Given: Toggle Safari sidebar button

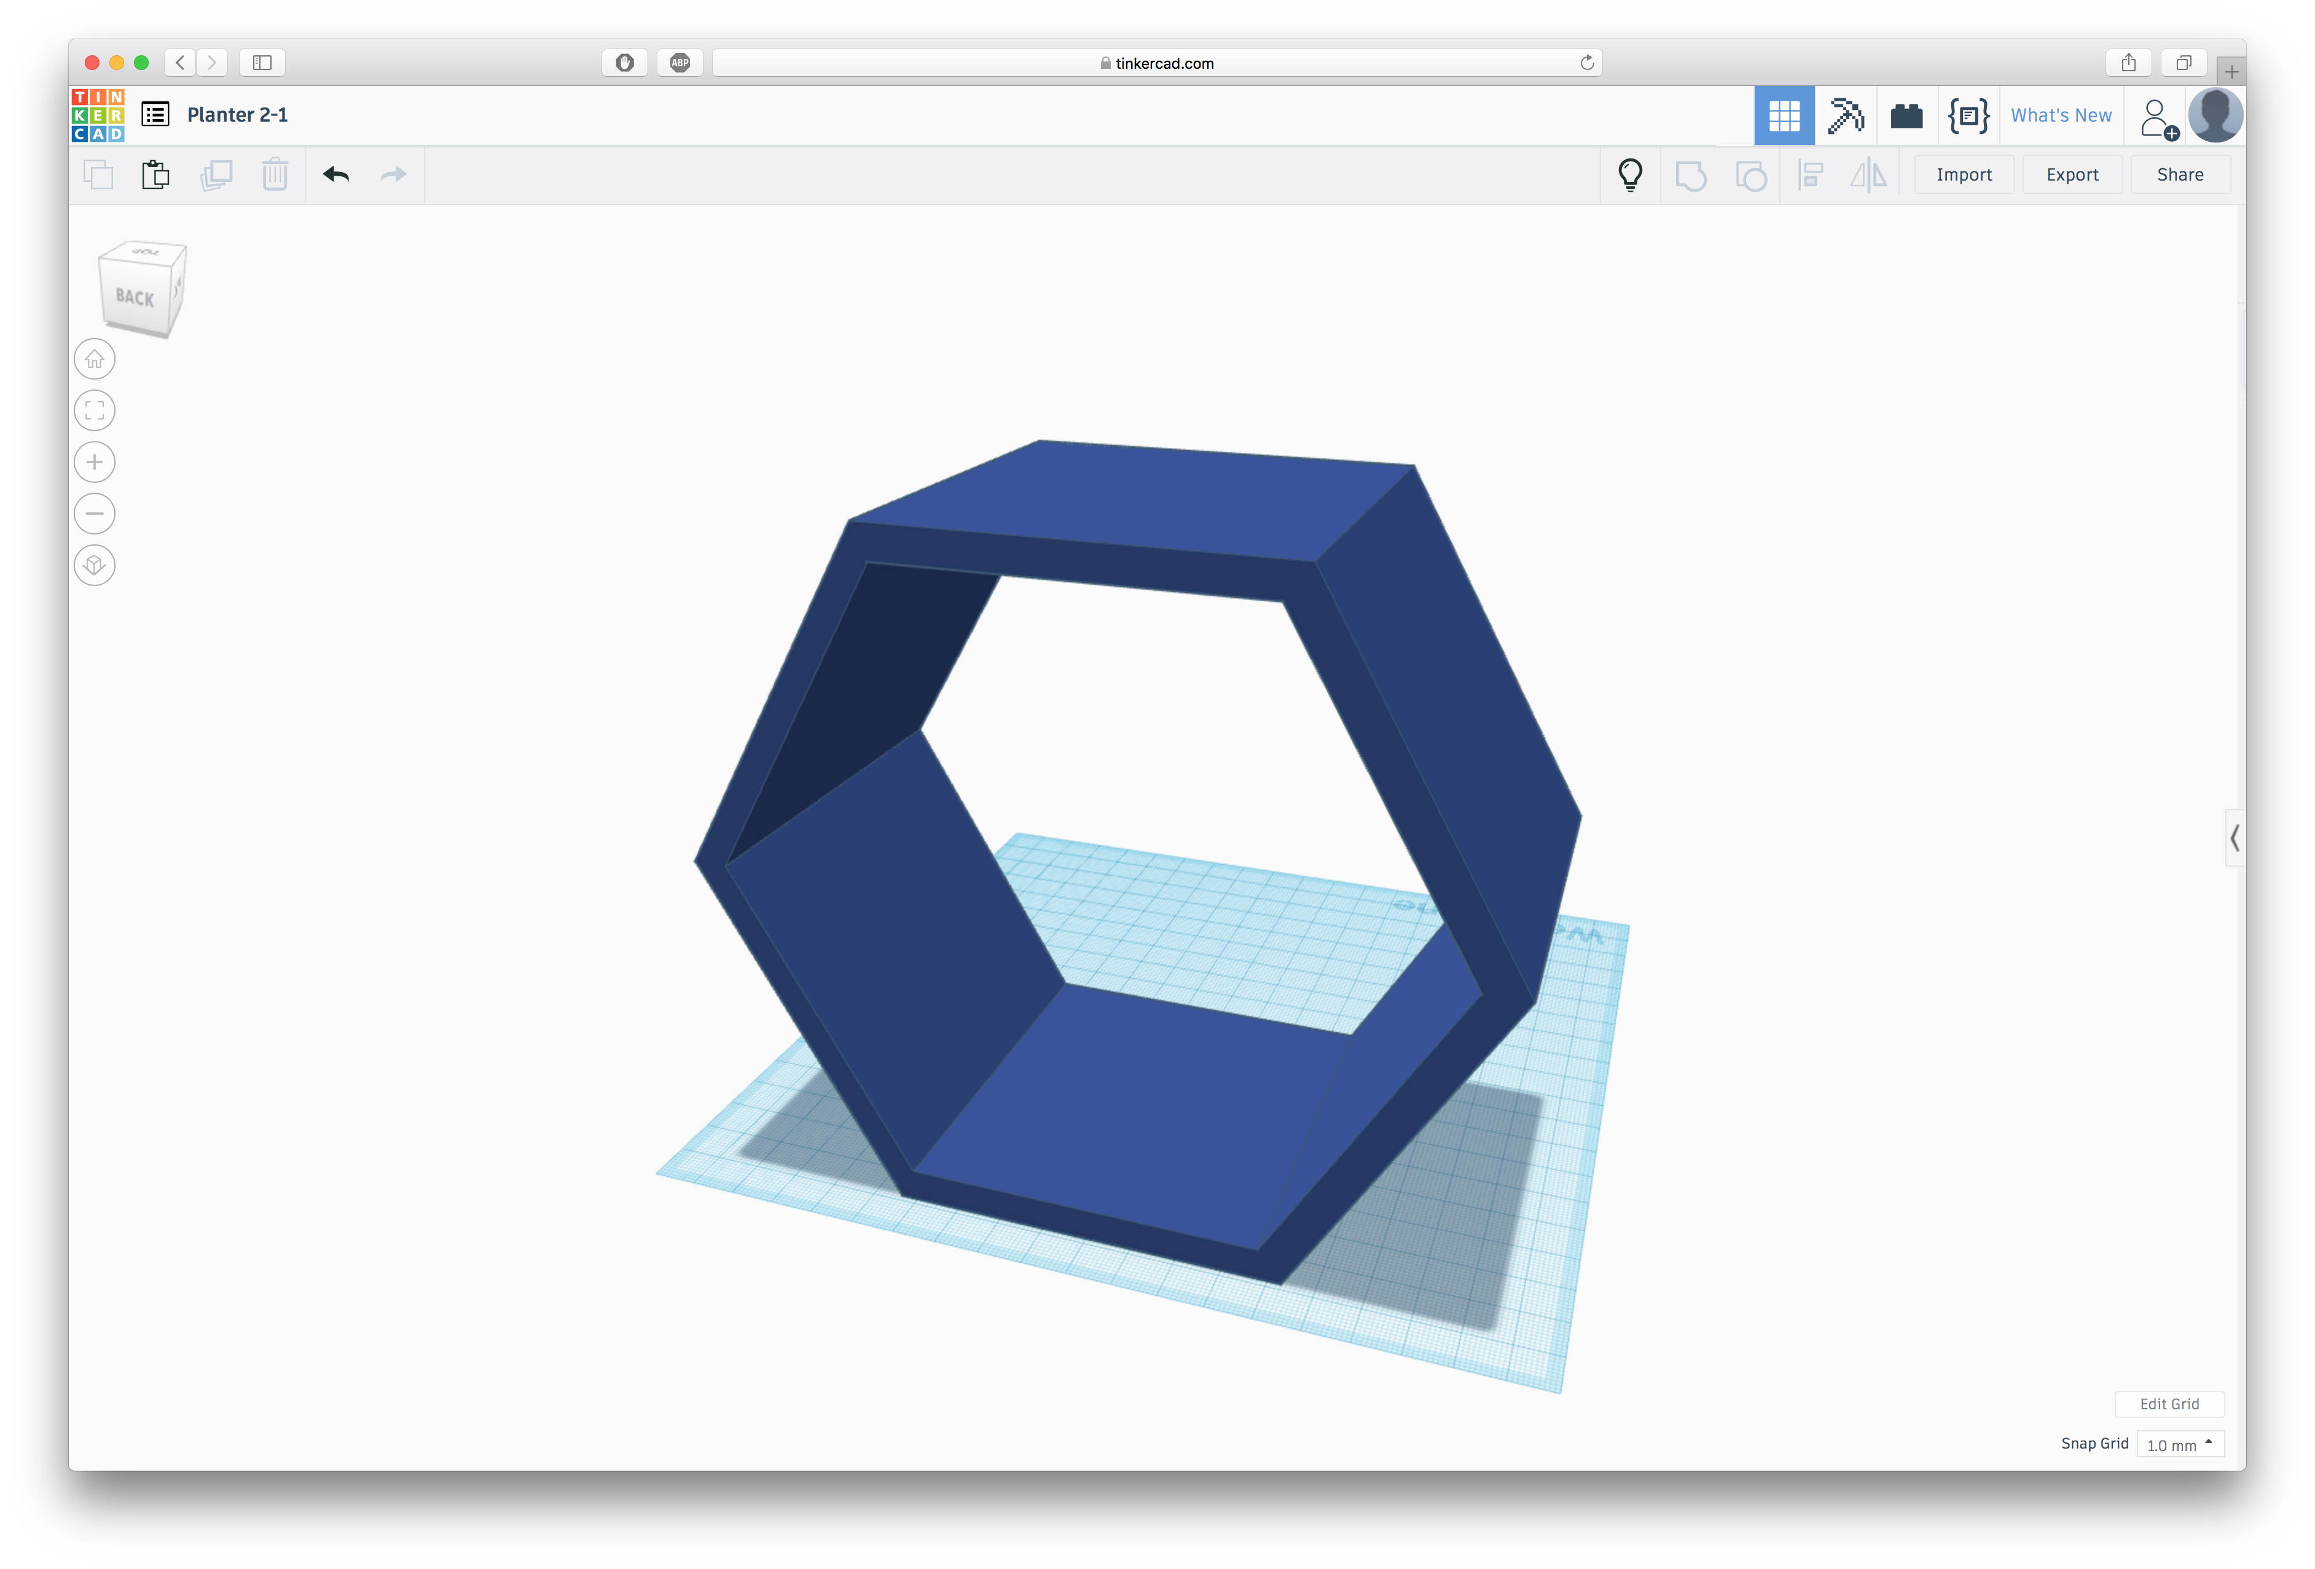Looking at the screenshot, I should [262, 63].
